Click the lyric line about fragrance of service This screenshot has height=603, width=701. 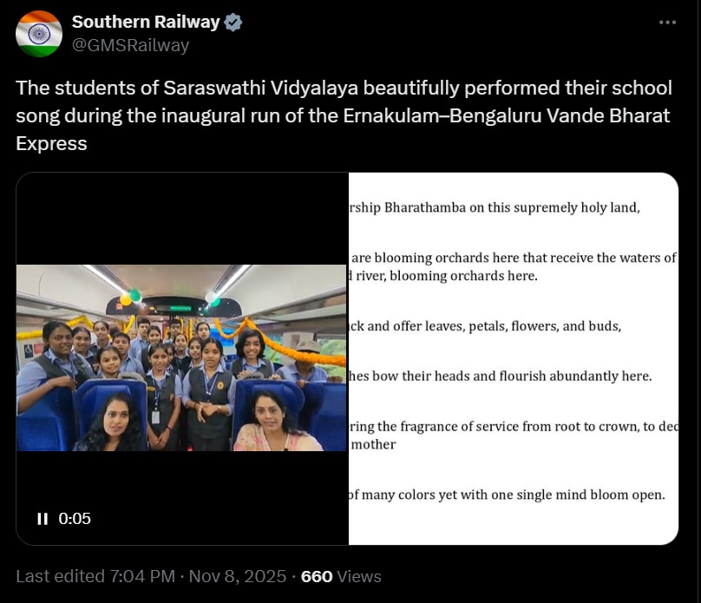click(x=512, y=427)
